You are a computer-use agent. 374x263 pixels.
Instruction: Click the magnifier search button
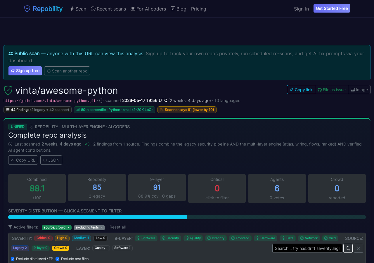[x=348, y=248]
